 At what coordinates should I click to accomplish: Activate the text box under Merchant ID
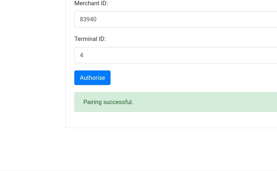coord(176,19)
